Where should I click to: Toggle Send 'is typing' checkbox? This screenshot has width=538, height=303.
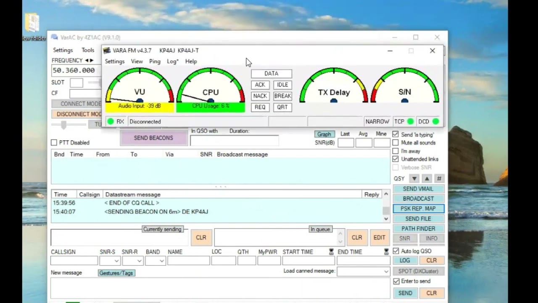[396, 134]
